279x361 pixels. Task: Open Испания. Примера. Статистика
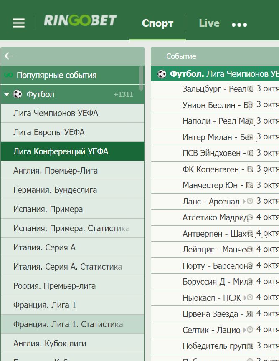(x=72, y=228)
